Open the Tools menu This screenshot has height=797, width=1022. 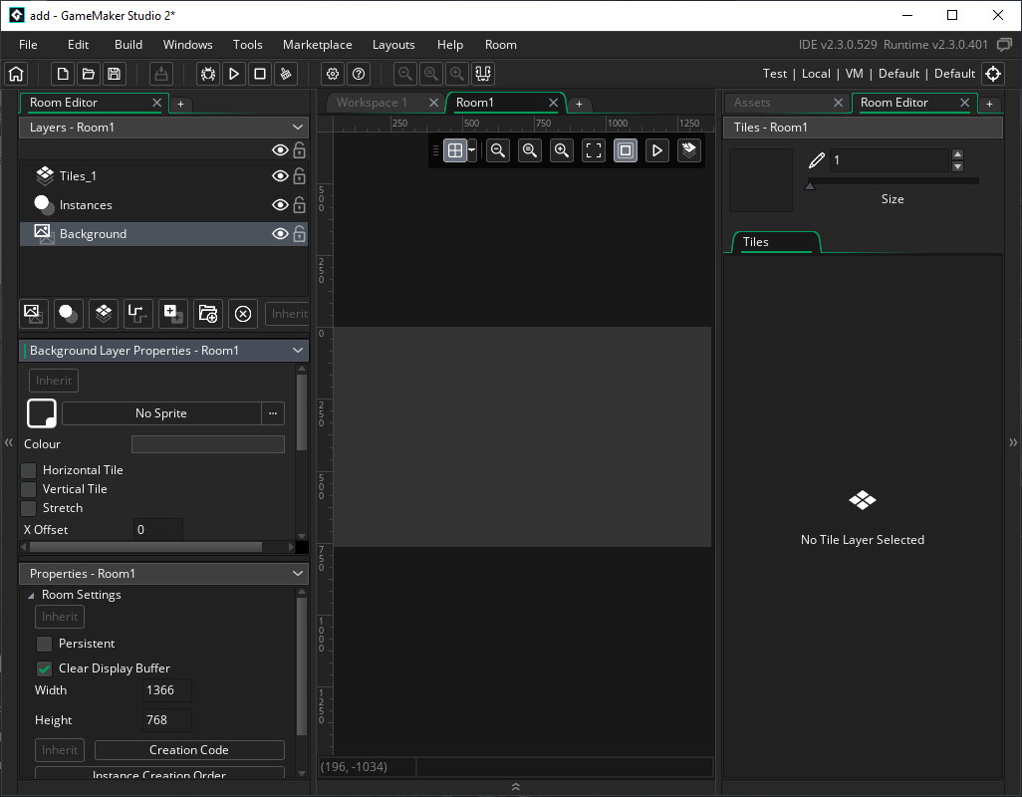pyautogui.click(x=248, y=44)
